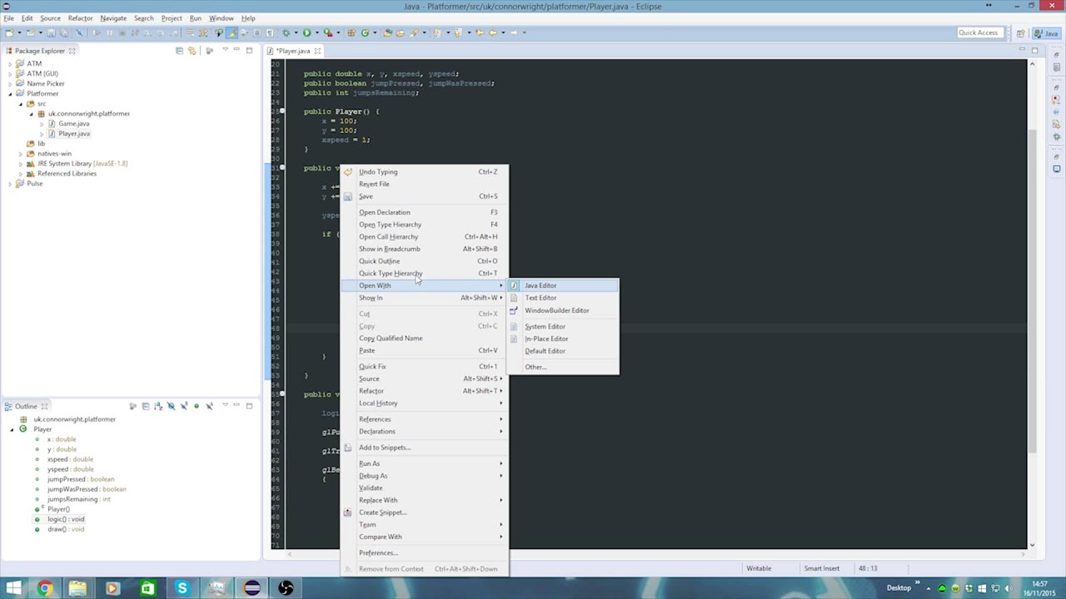
Task: Toggle Link with Editor in Package Explorer
Action: 192,51
